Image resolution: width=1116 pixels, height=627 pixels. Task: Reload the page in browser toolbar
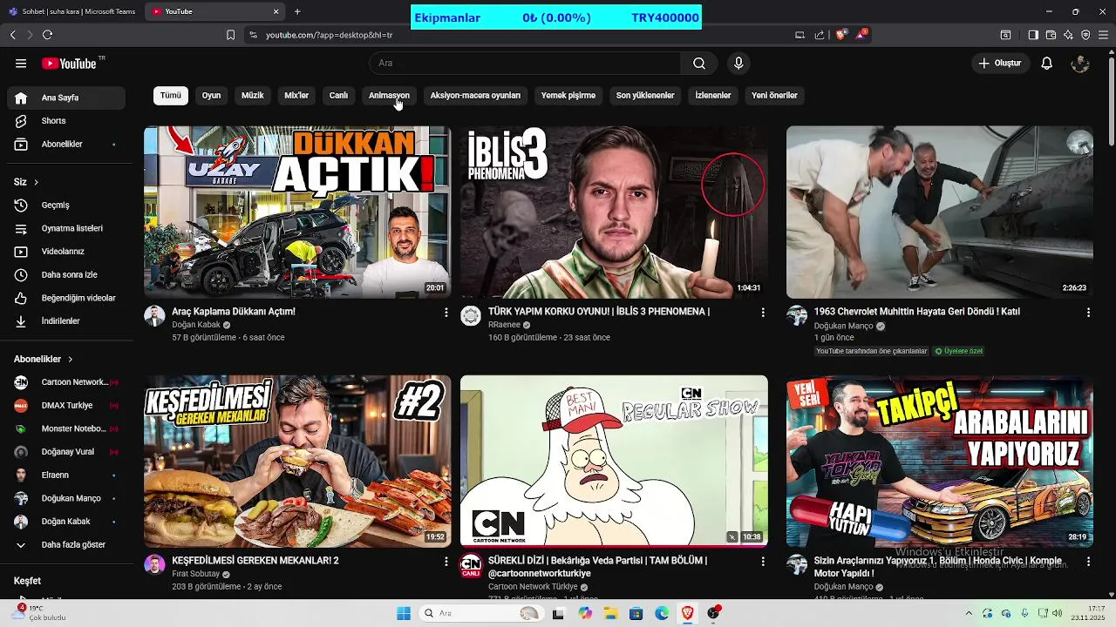tap(47, 35)
